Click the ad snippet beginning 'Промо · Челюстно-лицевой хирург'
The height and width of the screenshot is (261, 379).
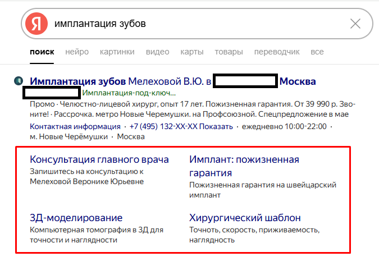tap(193, 109)
